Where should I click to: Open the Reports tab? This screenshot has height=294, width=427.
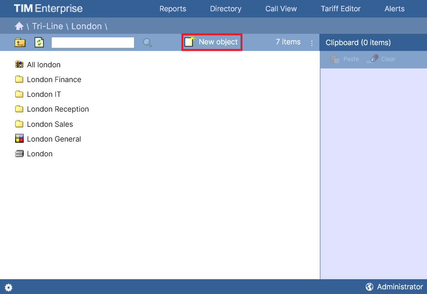173,9
